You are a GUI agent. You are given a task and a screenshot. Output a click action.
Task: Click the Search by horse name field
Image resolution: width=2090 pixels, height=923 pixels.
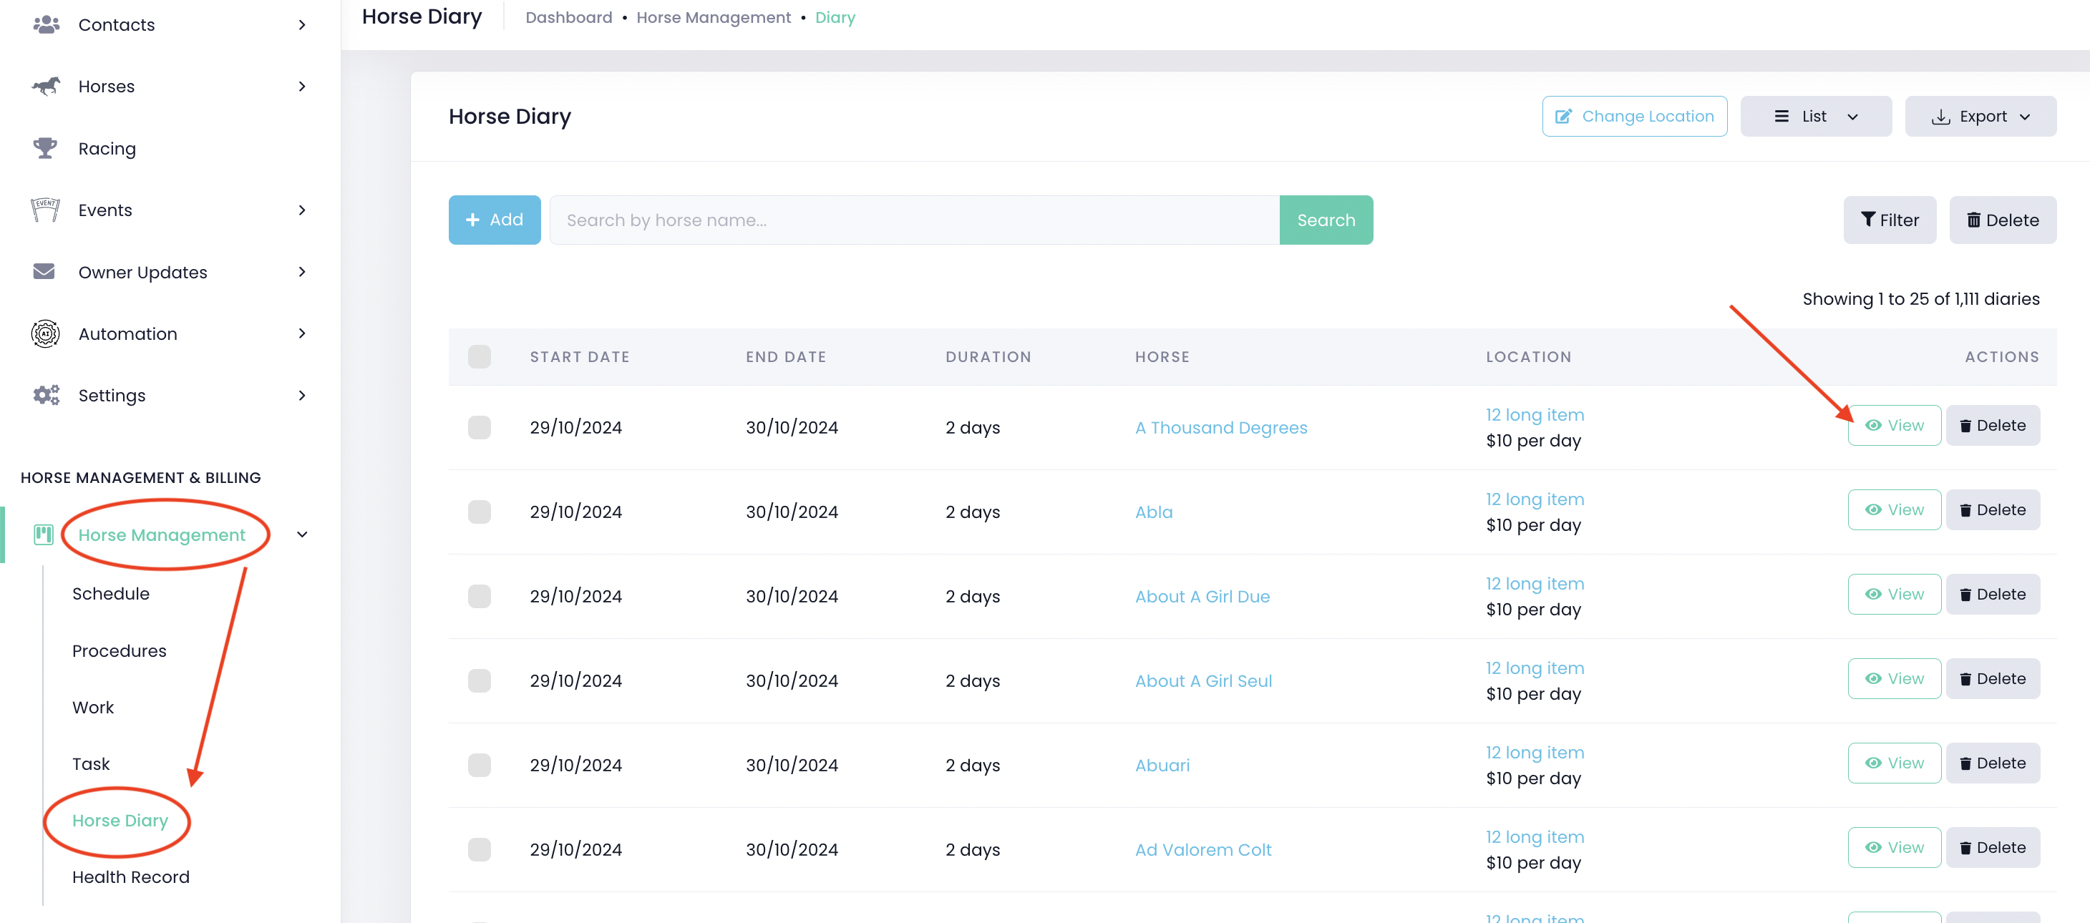coord(913,220)
